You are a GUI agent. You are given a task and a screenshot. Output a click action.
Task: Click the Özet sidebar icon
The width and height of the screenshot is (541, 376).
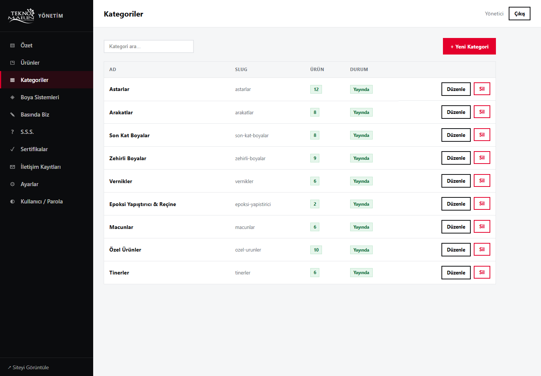click(x=12, y=45)
